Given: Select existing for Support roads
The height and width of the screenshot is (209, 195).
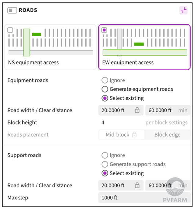Looking at the screenshot, I should (x=105, y=173).
